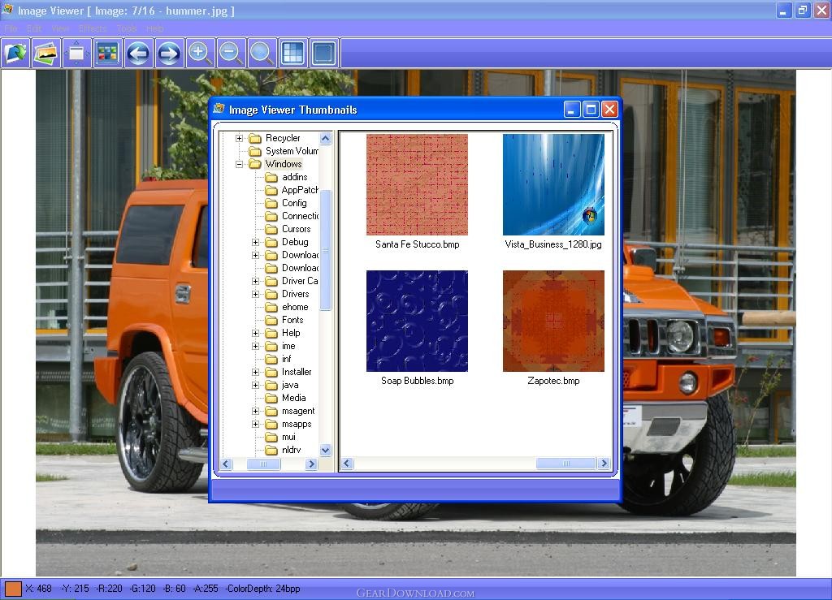This screenshot has width=832, height=600.
Task: Close the Image Viewer Thumbnails window
Action: click(609, 110)
